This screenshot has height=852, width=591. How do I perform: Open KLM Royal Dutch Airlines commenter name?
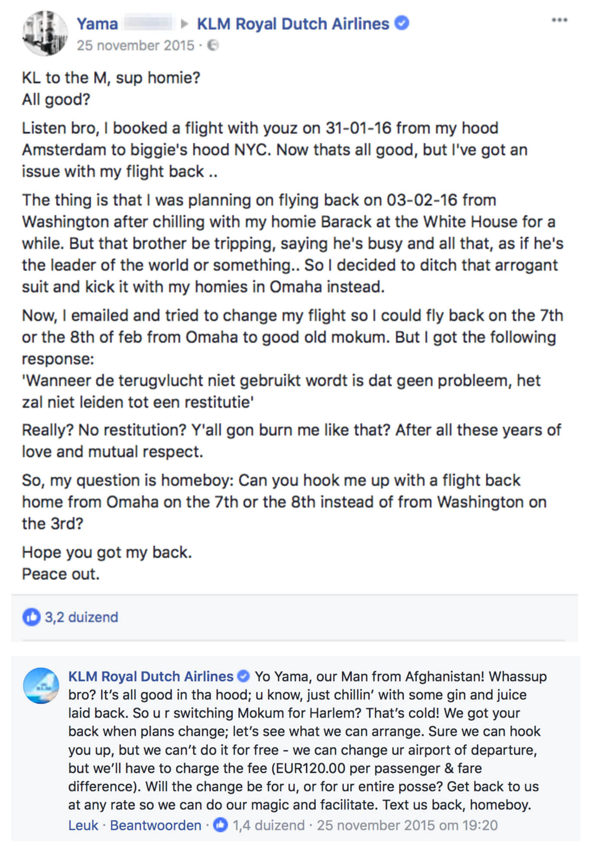[x=151, y=676]
